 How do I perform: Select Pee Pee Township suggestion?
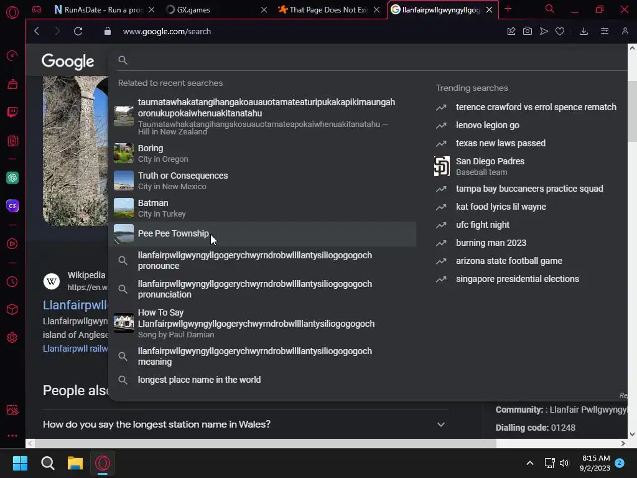coord(264,234)
